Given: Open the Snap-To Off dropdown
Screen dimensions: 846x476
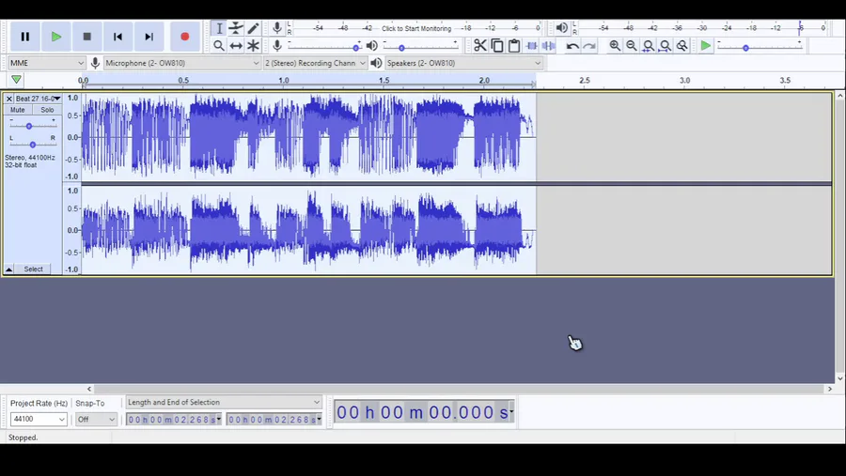Looking at the screenshot, I should (96, 419).
